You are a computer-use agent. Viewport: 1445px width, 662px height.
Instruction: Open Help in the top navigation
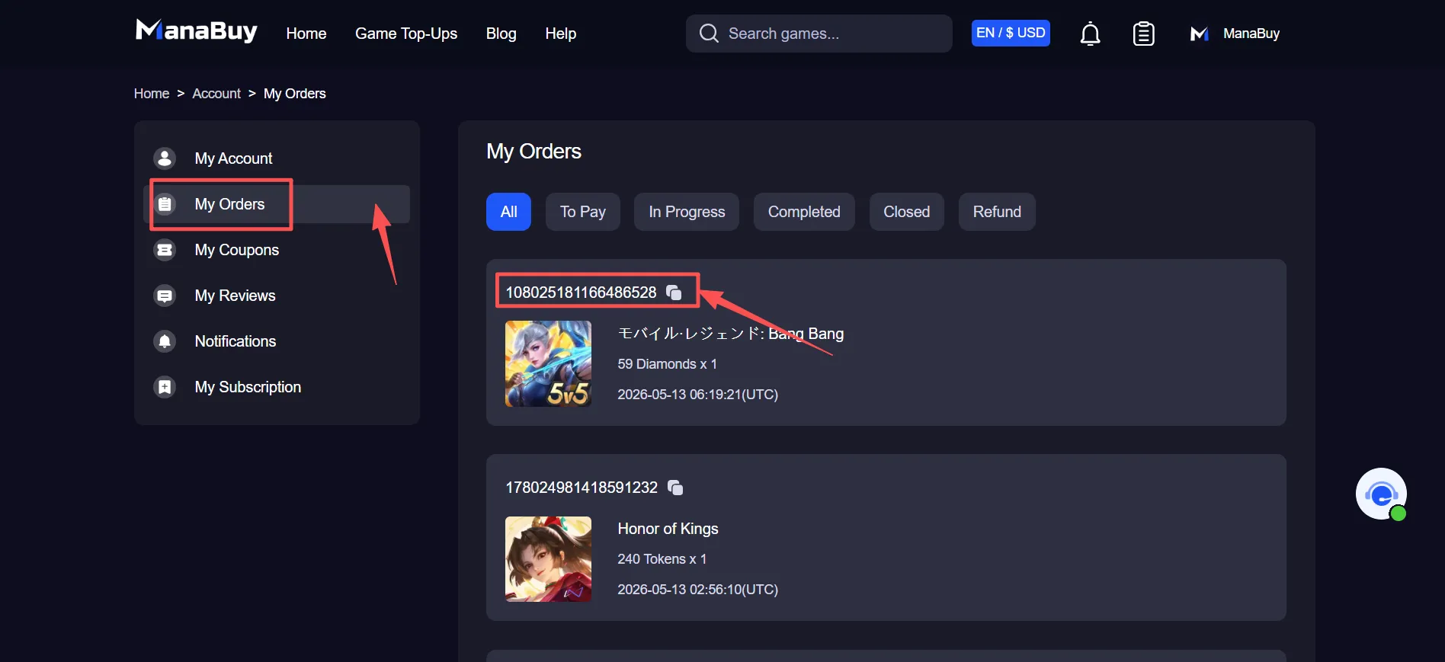(x=561, y=34)
